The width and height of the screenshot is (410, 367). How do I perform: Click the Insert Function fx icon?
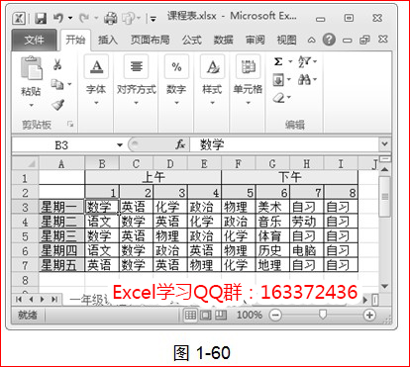[180, 144]
